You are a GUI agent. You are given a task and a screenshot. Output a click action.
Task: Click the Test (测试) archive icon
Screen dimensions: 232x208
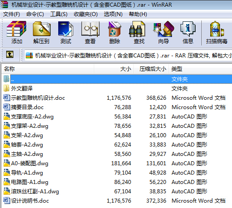click(66, 29)
